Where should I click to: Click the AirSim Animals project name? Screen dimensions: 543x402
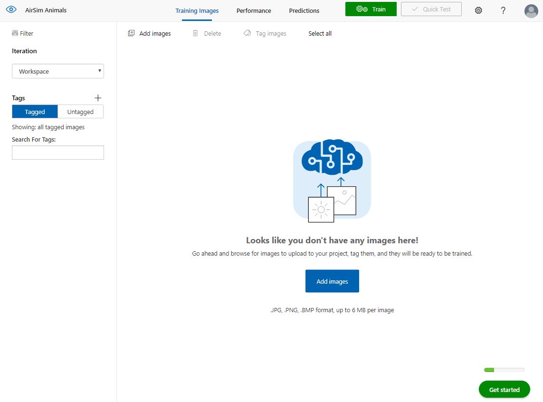tap(46, 10)
